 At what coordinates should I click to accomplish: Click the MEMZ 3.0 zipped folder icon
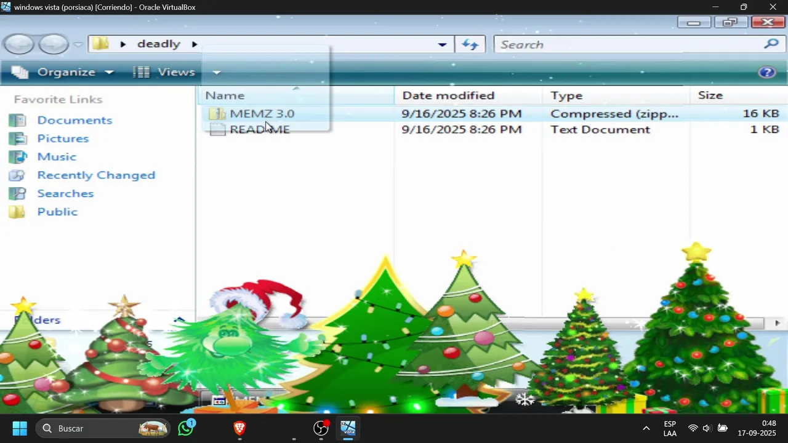pos(217,114)
